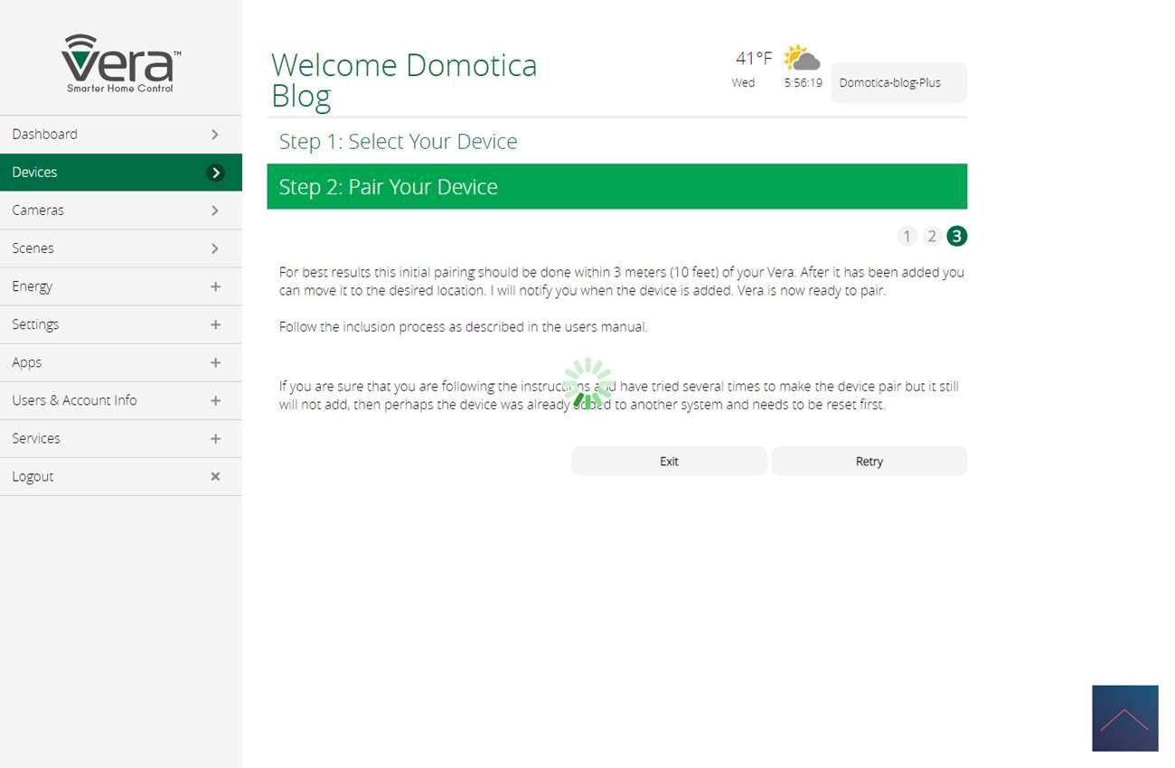The width and height of the screenshot is (1175, 768).
Task: Expand the Energy menu plus sign
Action: point(215,286)
